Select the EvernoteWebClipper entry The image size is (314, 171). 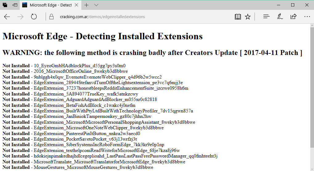tap(82, 77)
